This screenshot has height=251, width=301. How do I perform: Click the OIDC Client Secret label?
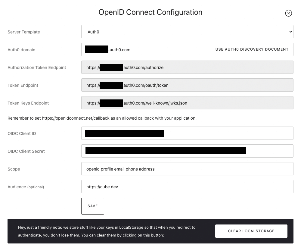tap(26, 151)
